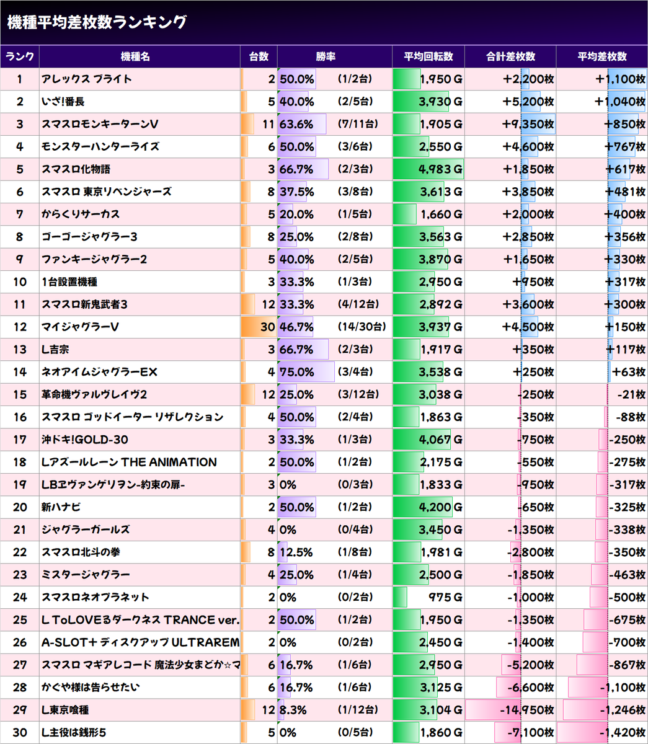Screen dimensions: 648x744
Task: Select machine name マイジャグラーV
Action: (x=81, y=327)
